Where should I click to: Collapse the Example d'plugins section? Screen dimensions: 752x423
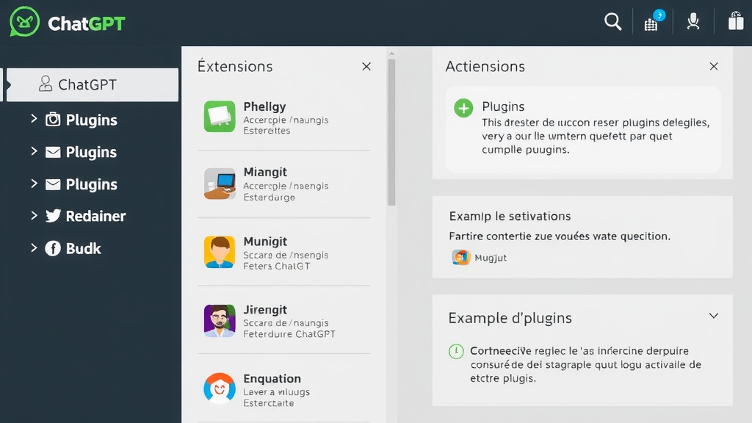point(713,315)
